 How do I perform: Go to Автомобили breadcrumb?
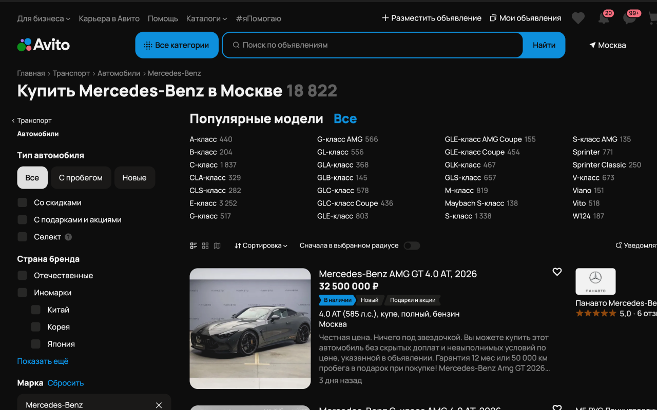click(x=119, y=73)
